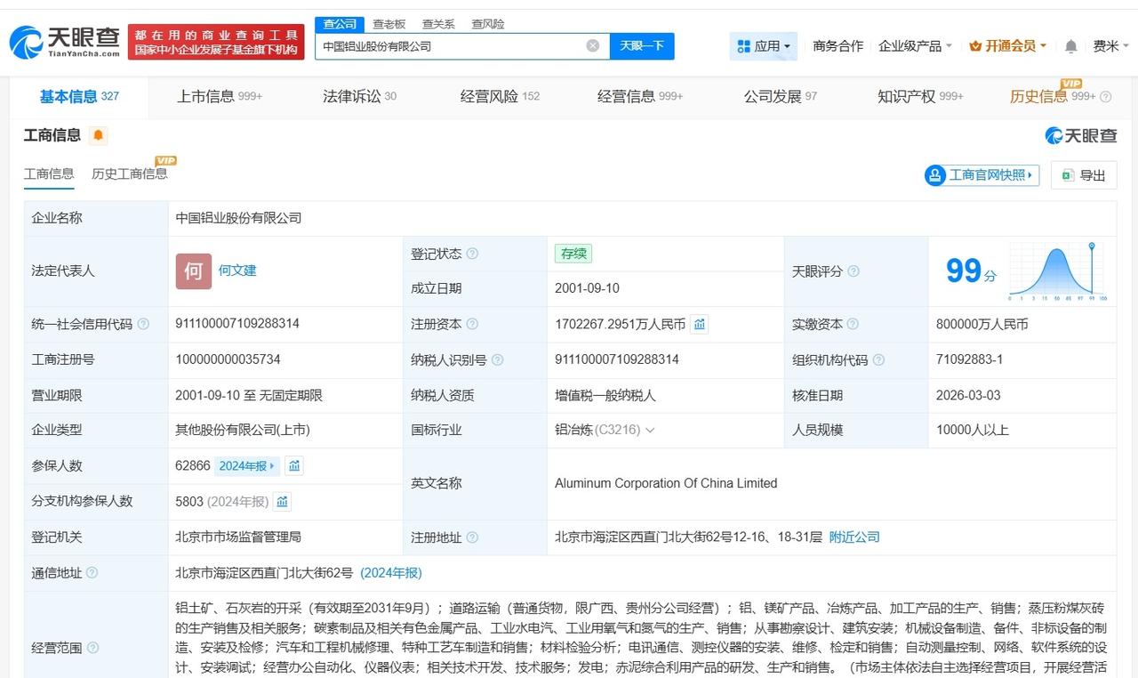This screenshot has width=1138, height=678.
Task: Click the notification bell icon in header
Action: tap(1070, 46)
